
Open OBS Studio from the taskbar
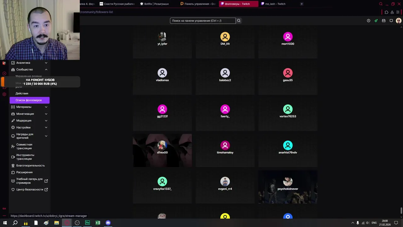(x=77, y=223)
